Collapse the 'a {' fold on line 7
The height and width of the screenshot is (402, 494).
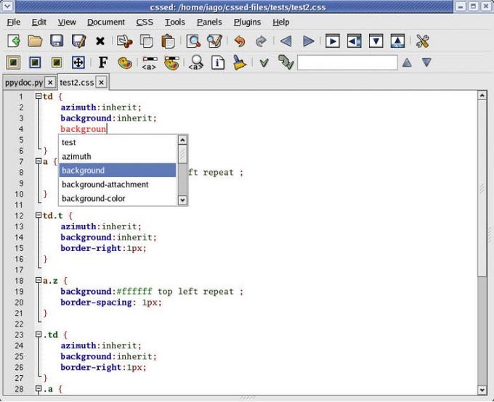(x=39, y=161)
